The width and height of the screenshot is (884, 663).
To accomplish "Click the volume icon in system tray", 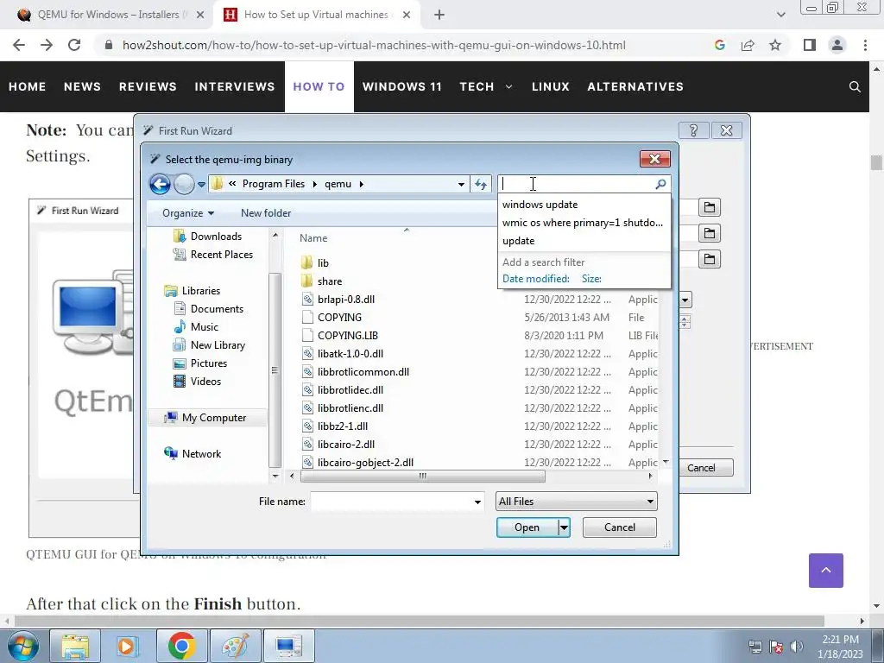I will click(x=797, y=646).
